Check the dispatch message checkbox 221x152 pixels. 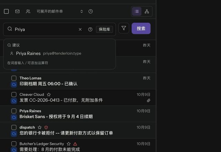[14, 127]
